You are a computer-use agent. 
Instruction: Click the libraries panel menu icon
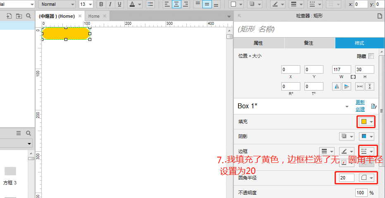coord(19,133)
